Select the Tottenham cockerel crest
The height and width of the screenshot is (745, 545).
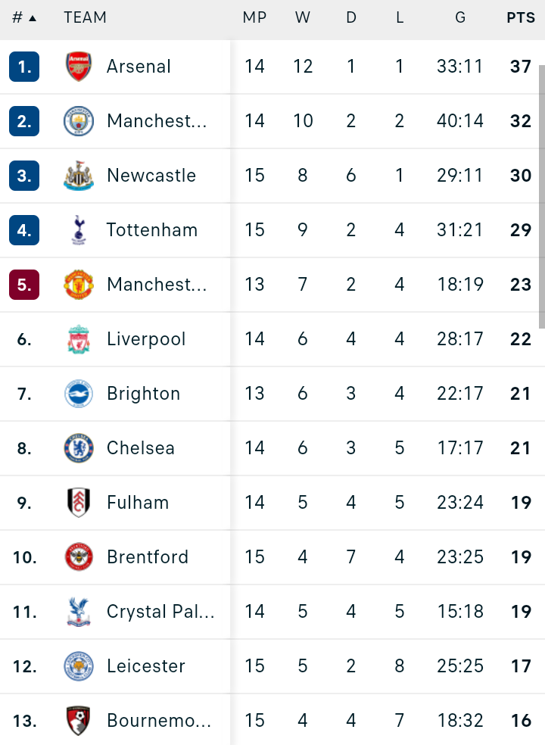click(x=79, y=230)
